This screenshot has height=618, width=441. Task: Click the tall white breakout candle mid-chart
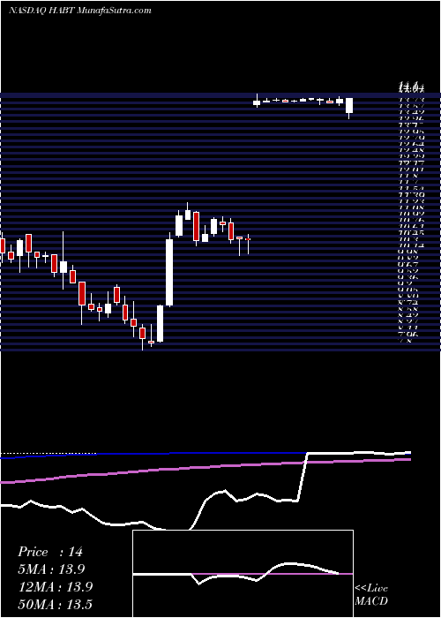169,272
